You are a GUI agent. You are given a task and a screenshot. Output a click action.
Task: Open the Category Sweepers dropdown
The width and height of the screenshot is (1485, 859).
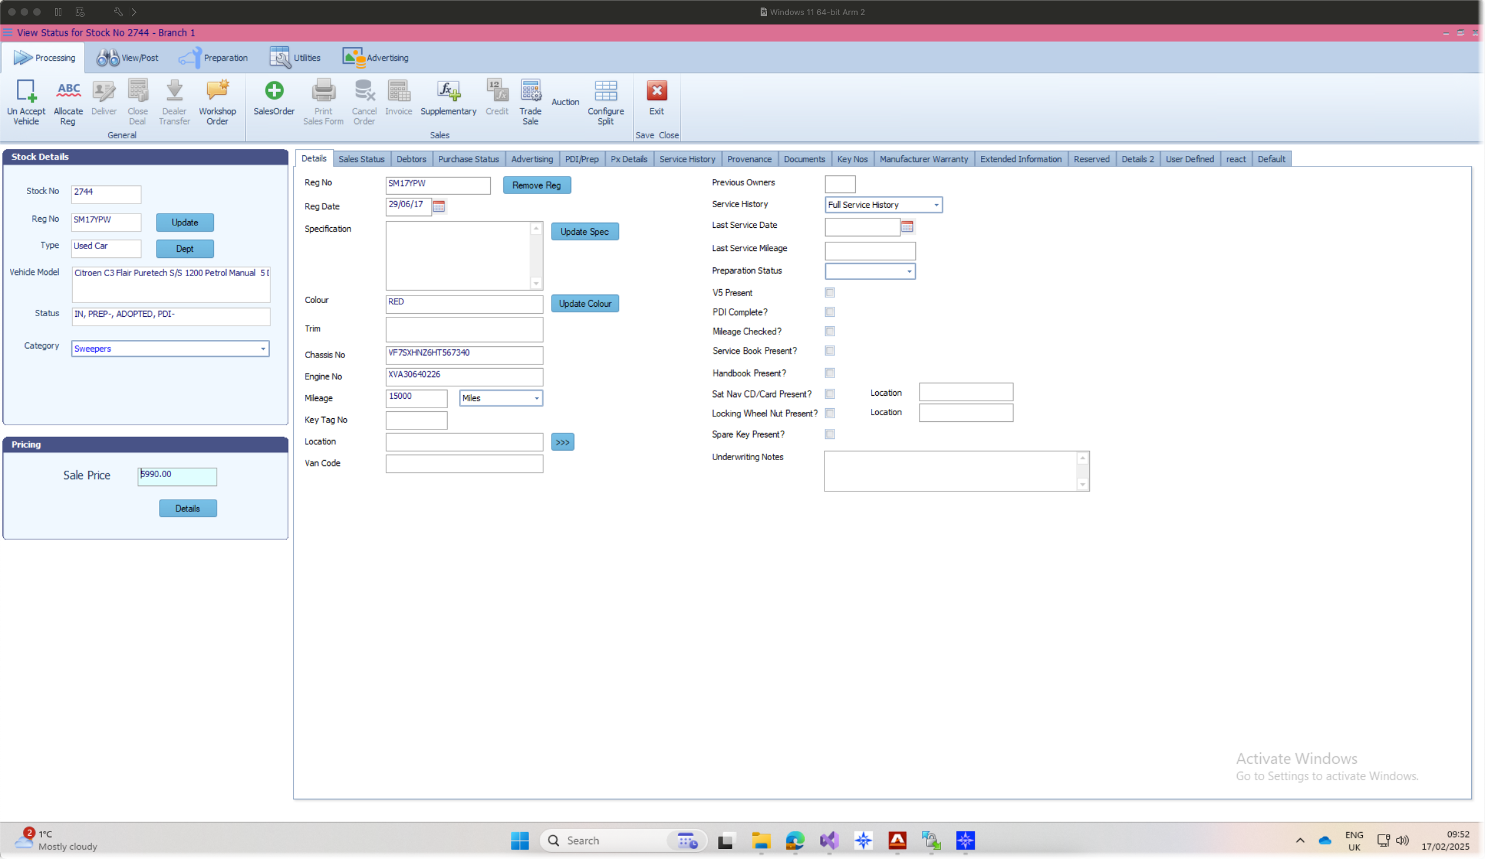[263, 349]
